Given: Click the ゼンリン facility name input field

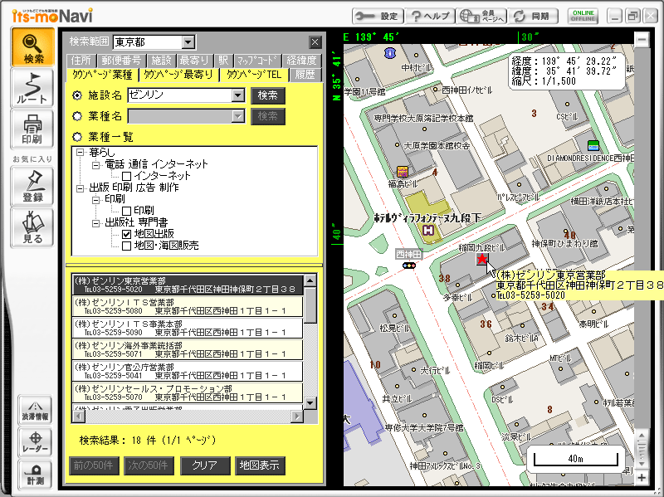Looking at the screenshot, I should coord(180,95).
